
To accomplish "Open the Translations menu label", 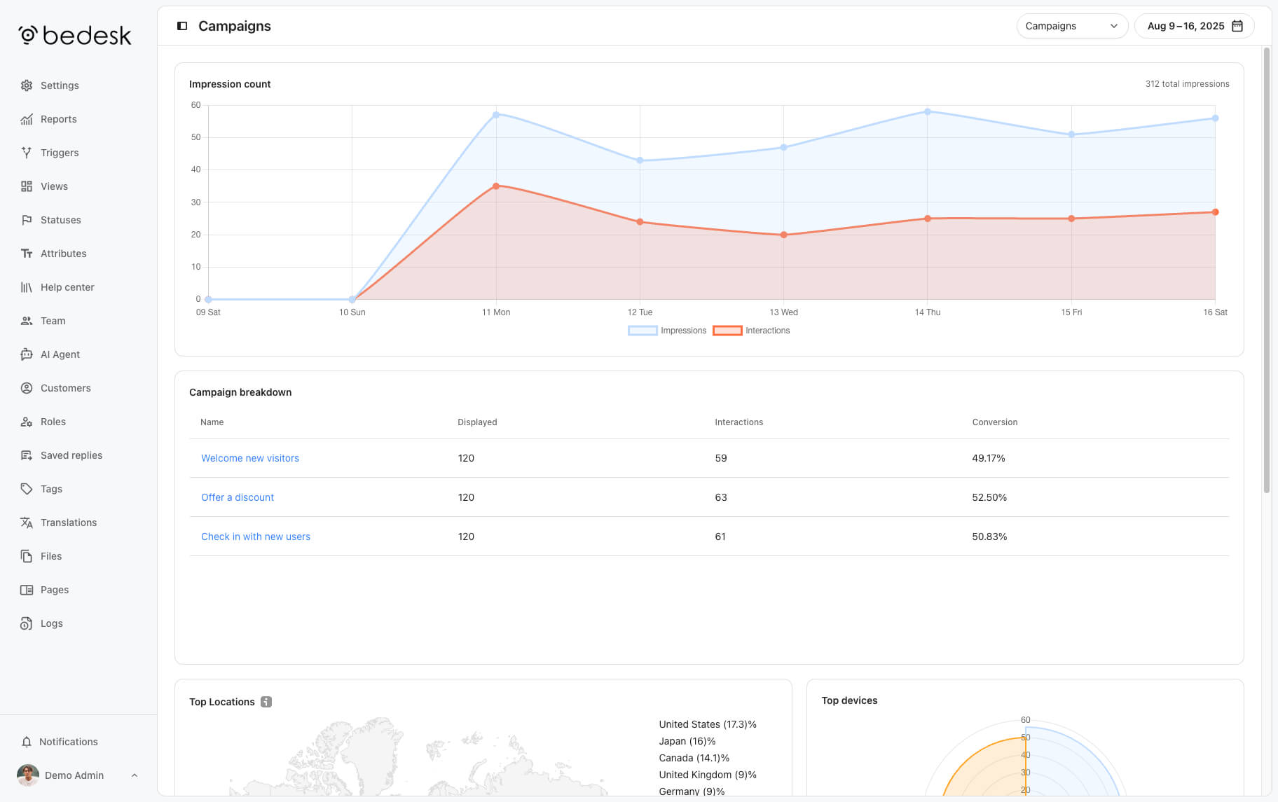I will coord(69,523).
